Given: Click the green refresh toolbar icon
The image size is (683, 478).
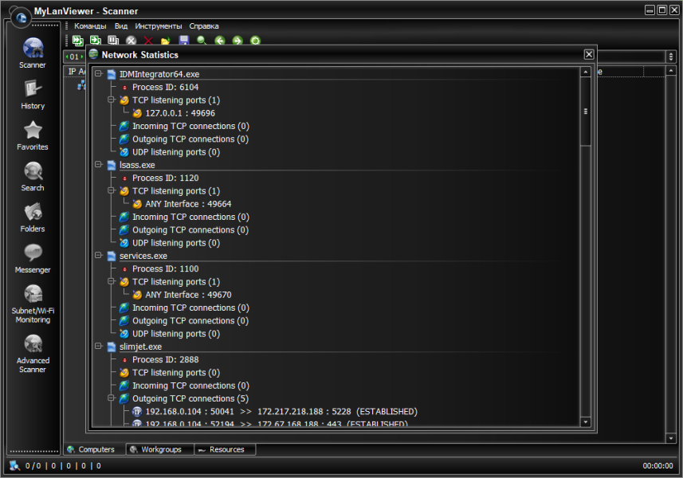Looking at the screenshot, I should (x=255, y=41).
